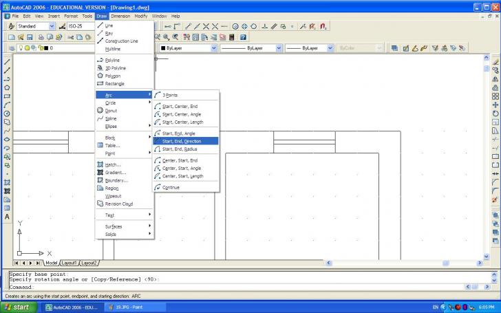The width and height of the screenshot is (501, 313).
Task: Click the Snap to Intersection icon
Action: pyautogui.click(x=206, y=27)
